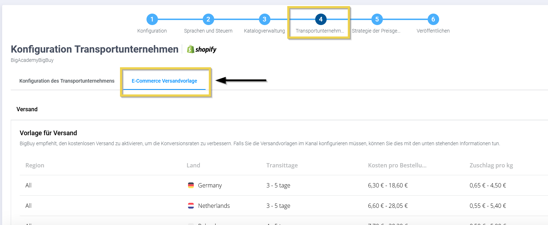Go to step 6 Veröffentlichen circle
This screenshot has height=225, width=548.
(x=433, y=19)
